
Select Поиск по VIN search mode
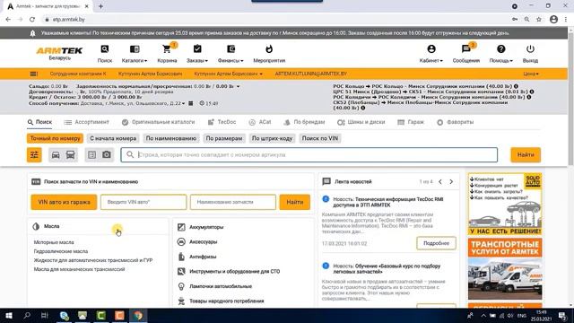click(x=320, y=138)
